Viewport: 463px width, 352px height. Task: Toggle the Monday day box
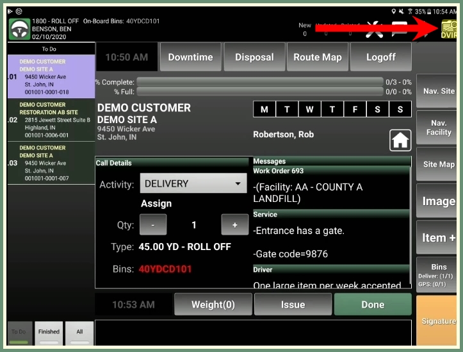[264, 110]
